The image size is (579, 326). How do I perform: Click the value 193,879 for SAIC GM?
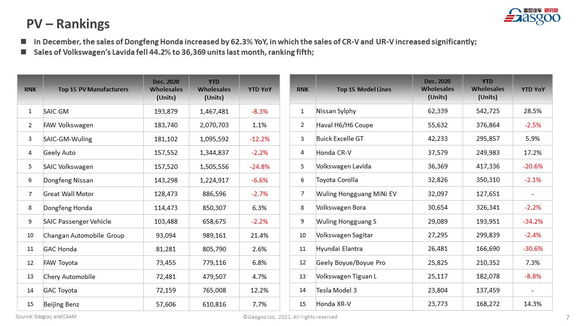tap(166, 111)
